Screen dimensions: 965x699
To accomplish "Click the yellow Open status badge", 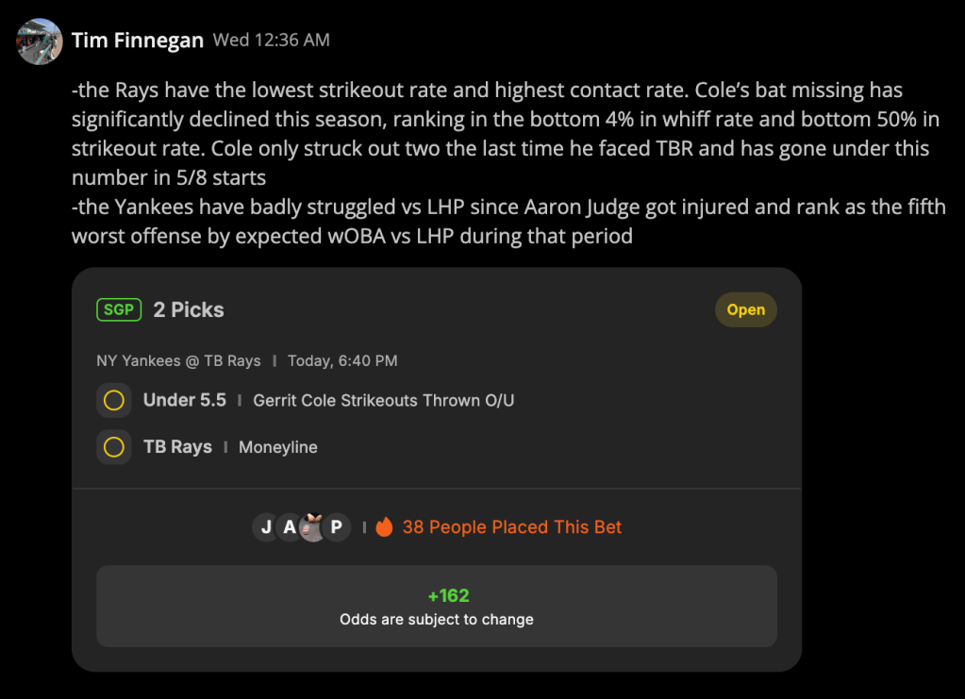I will coord(746,309).
